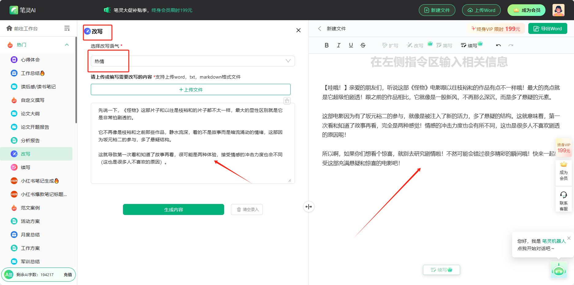Image resolution: width=574 pixels, height=285 pixels.
Task: Click 上传Word button in header
Action: tap(481, 10)
